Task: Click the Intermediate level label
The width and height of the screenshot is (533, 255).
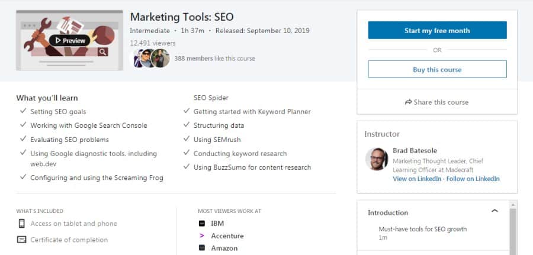Action: (x=150, y=31)
